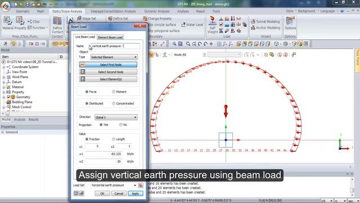Click Change Property in ribbon

click(157, 19)
